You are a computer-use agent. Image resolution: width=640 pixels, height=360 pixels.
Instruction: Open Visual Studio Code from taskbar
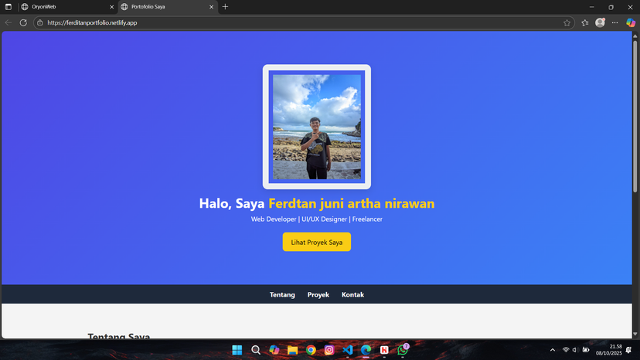pos(348,350)
